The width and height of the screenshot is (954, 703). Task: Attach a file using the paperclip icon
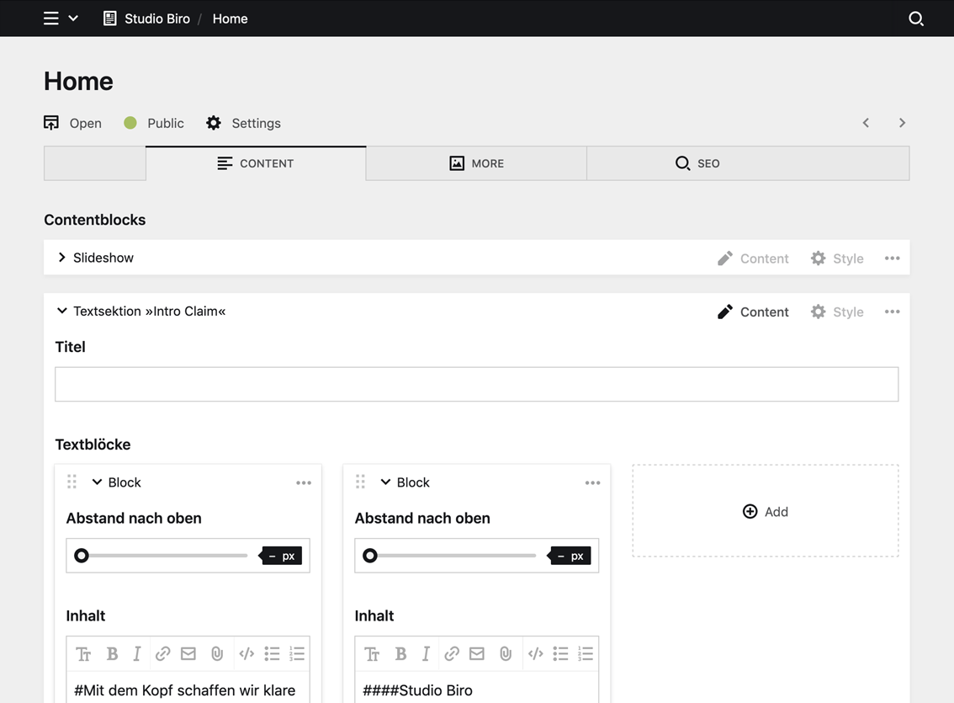(215, 653)
